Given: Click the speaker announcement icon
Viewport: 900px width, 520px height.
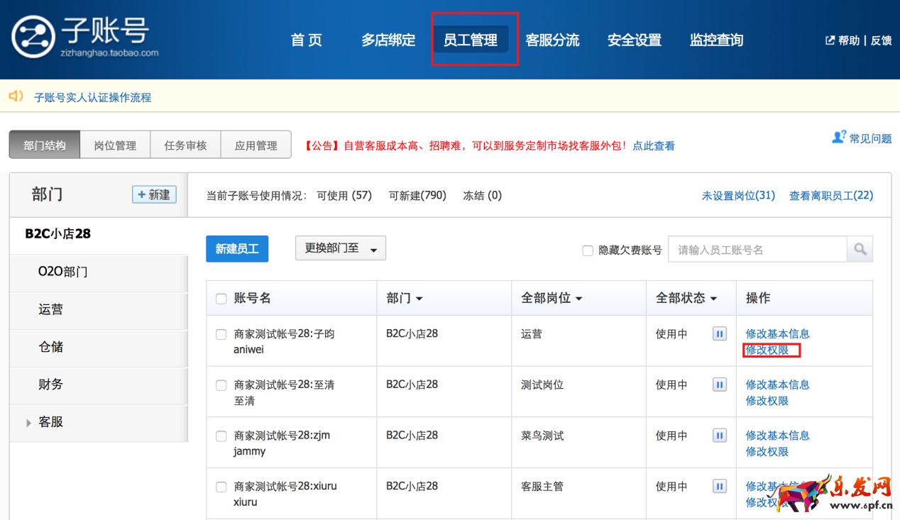Looking at the screenshot, I should pos(16,96).
